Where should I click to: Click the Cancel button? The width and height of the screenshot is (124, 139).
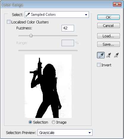click(x=109, y=25)
